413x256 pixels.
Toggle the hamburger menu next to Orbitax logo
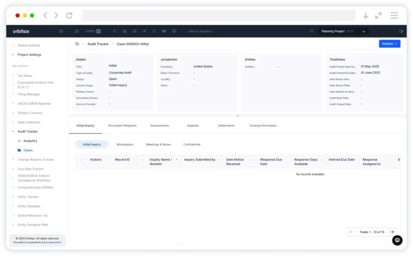(61, 31)
